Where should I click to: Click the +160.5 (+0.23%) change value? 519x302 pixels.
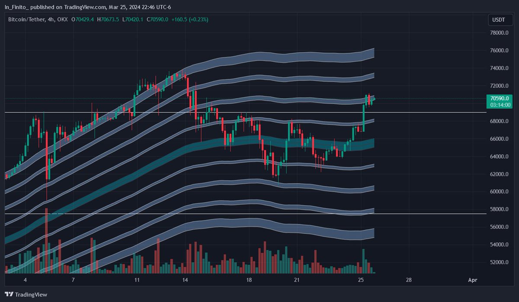(189, 19)
